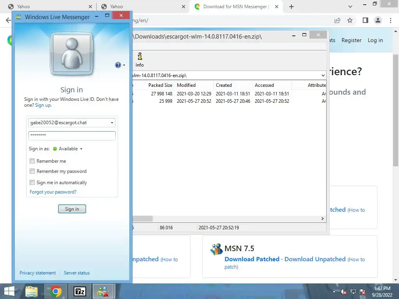Sort by Created column header
The width and height of the screenshot is (399, 299).
coord(233,85)
